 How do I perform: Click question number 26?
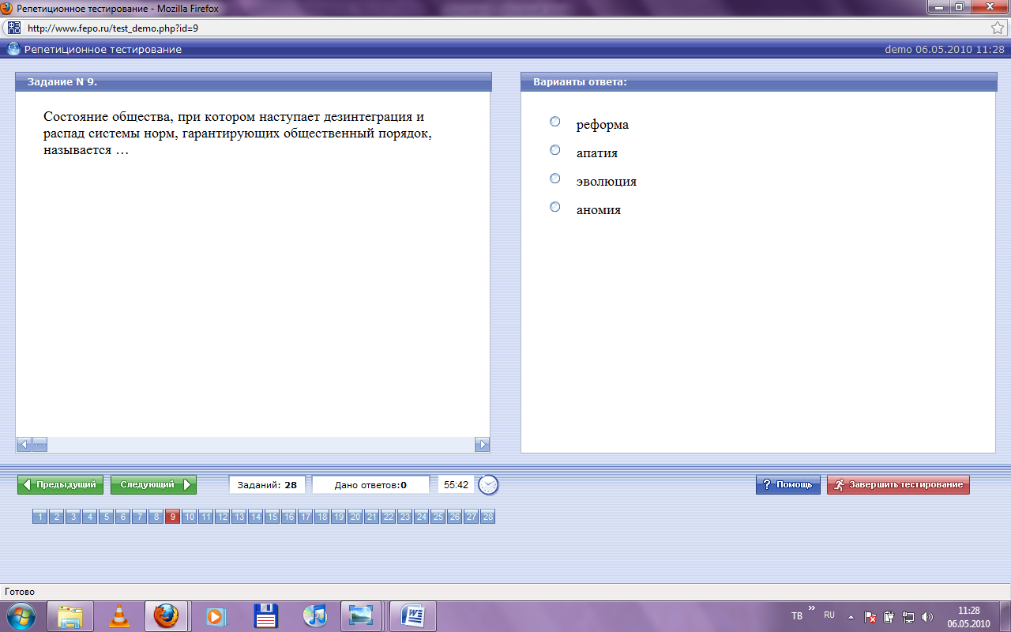[454, 517]
